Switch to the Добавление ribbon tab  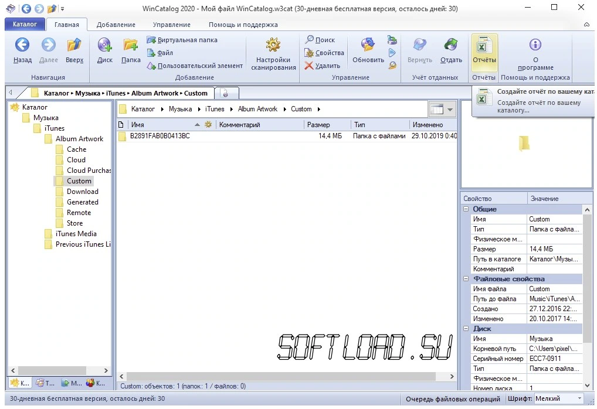point(116,25)
